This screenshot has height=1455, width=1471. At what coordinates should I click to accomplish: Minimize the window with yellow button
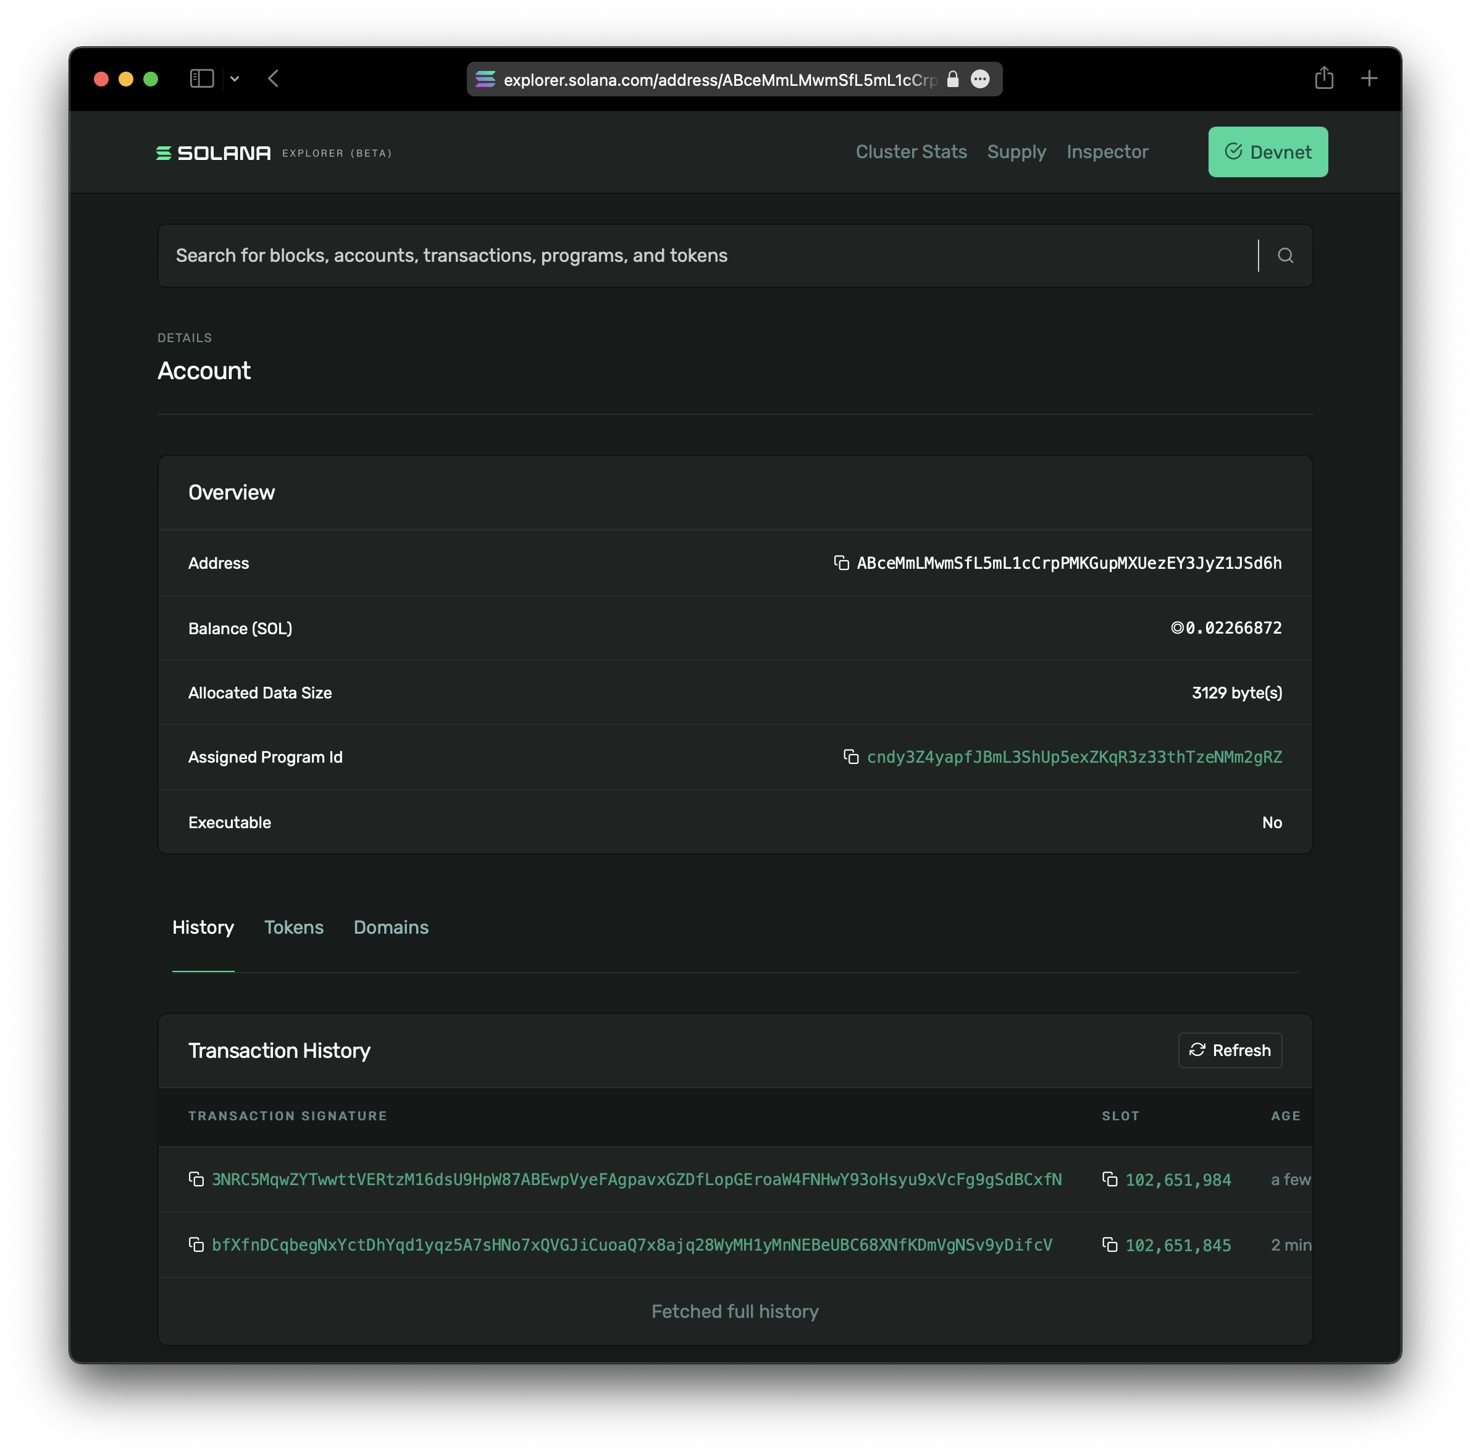tap(125, 79)
